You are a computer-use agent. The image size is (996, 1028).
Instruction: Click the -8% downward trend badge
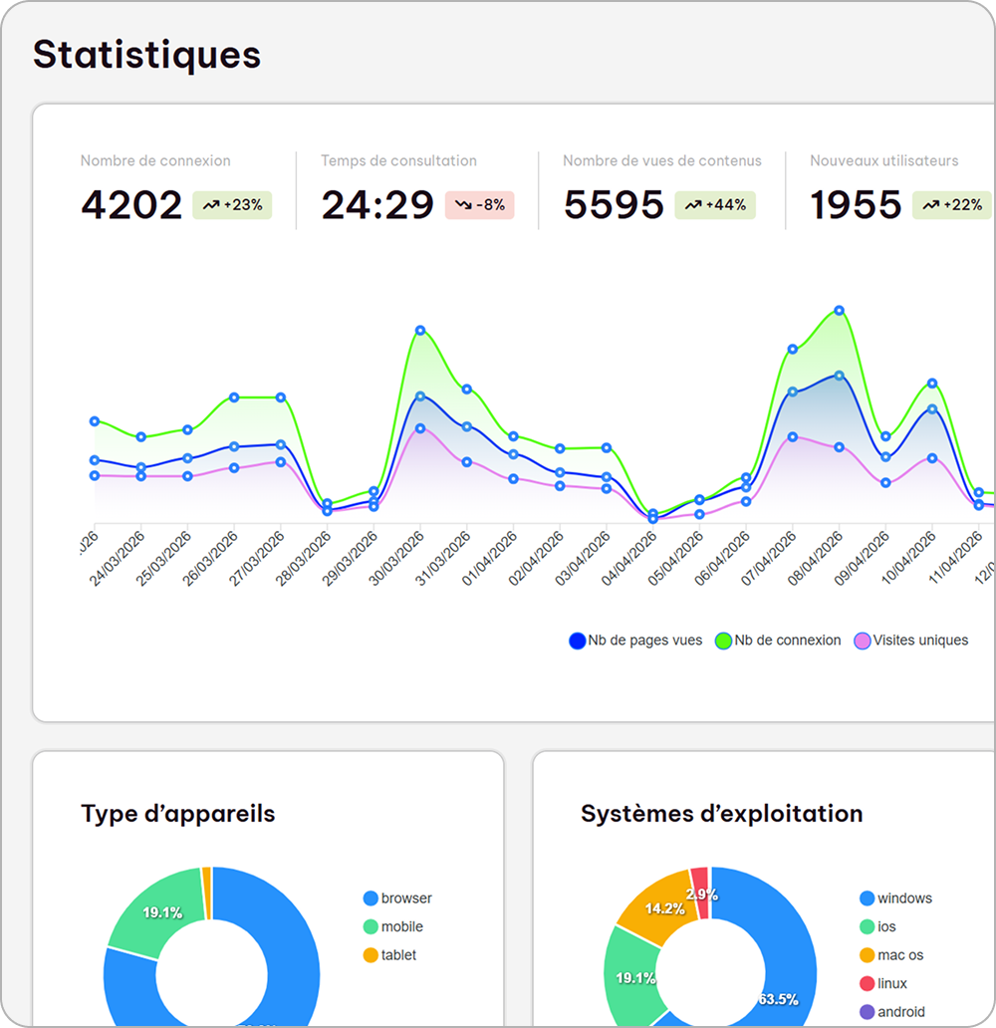coord(480,205)
